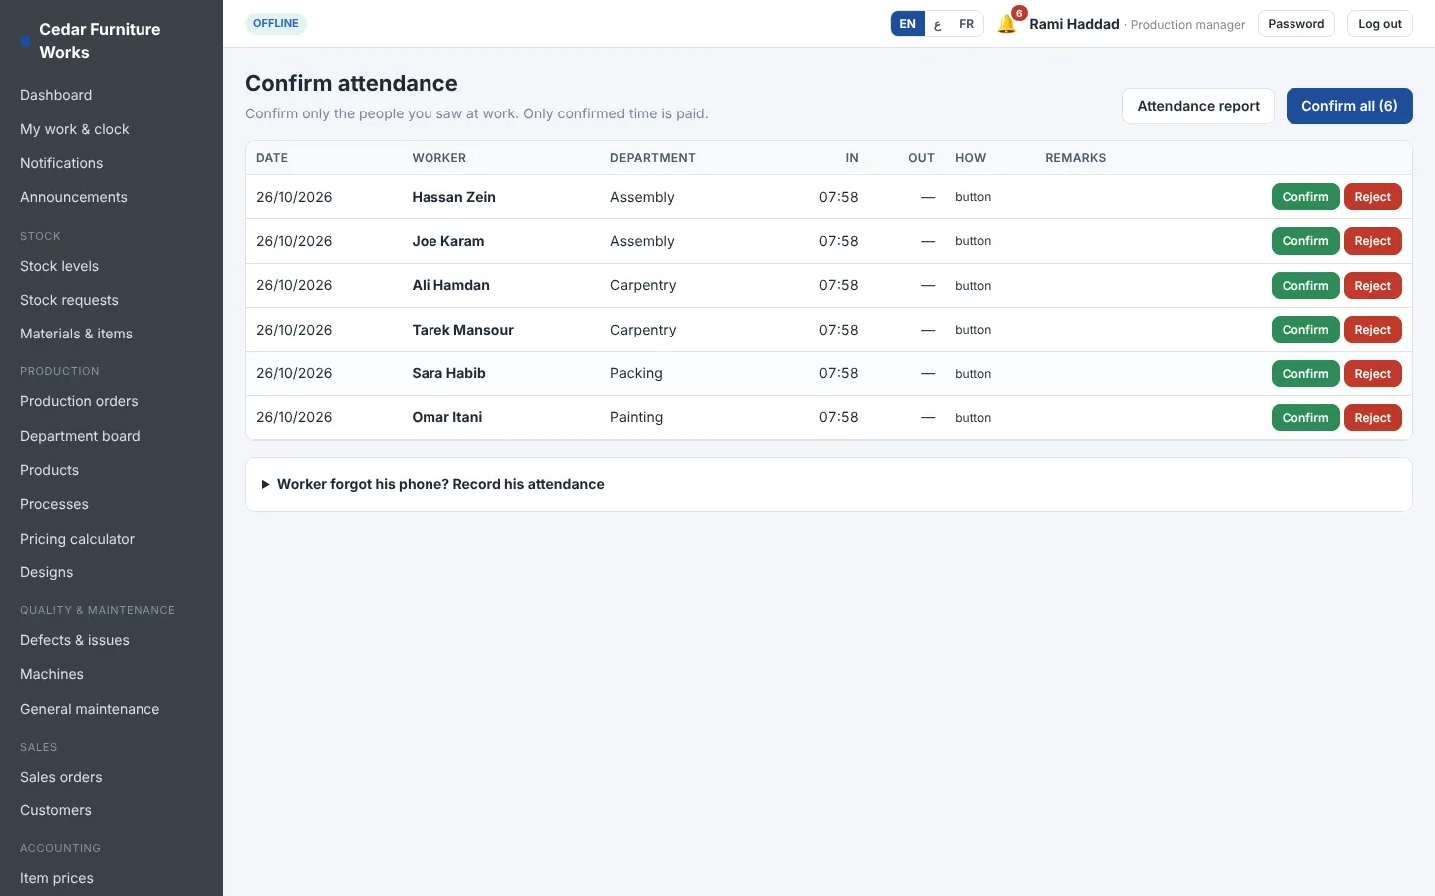Open the Customers page
Image resolution: width=1435 pixels, height=896 pixels.
[x=112, y=810]
